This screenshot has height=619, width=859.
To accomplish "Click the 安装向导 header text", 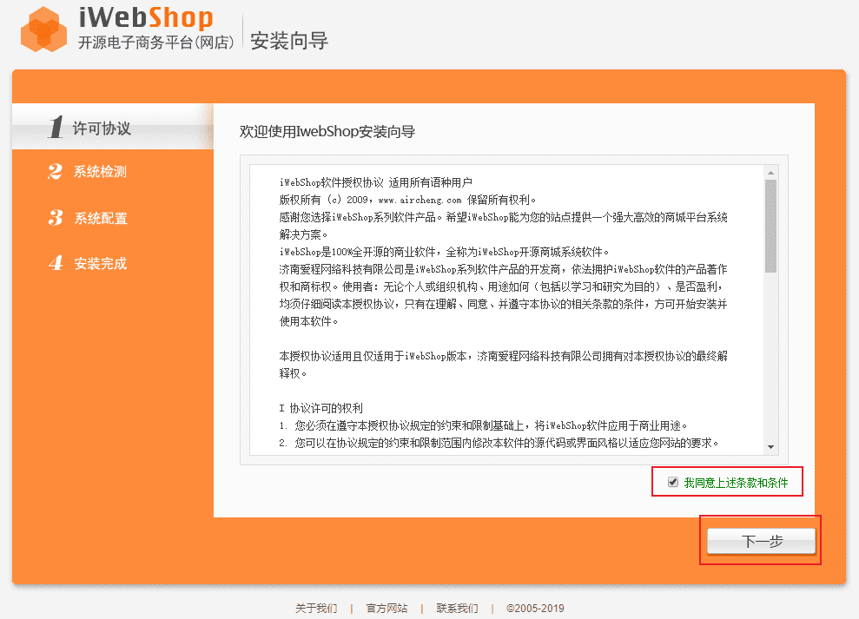I will point(289,41).
